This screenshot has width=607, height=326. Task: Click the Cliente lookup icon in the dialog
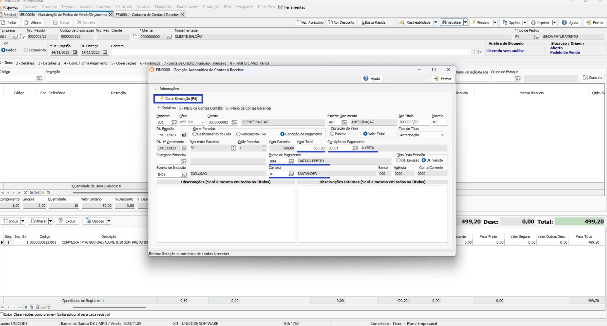tap(234, 122)
